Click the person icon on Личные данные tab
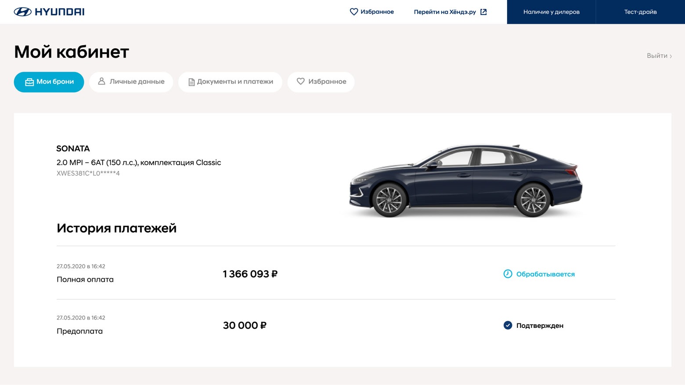This screenshot has height=385, width=685. pos(101,81)
